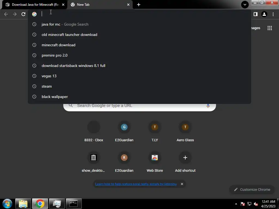The height and width of the screenshot is (209, 279).
Task: Open the tab search dropdown arrow
Action: pos(245,5)
